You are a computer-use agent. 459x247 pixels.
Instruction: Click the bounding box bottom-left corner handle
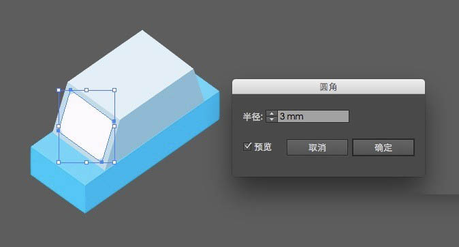tap(59, 162)
